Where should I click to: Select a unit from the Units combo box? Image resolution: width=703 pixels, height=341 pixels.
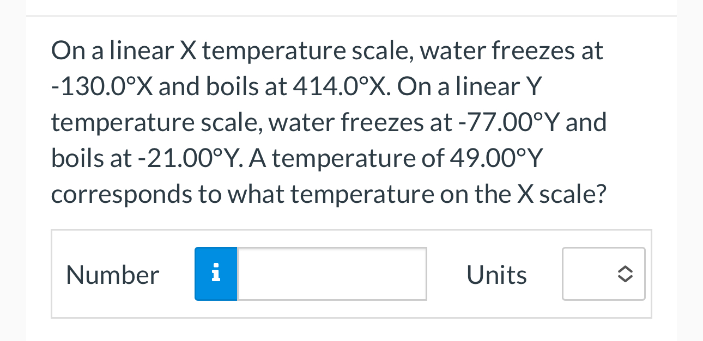point(603,274)
